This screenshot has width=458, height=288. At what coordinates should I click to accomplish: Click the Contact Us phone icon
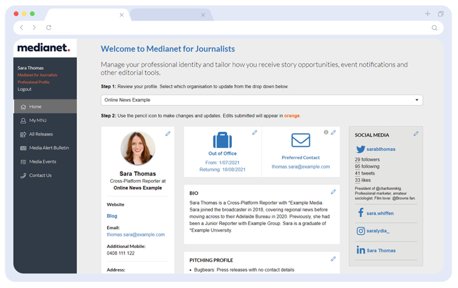[x=23, y=175]
